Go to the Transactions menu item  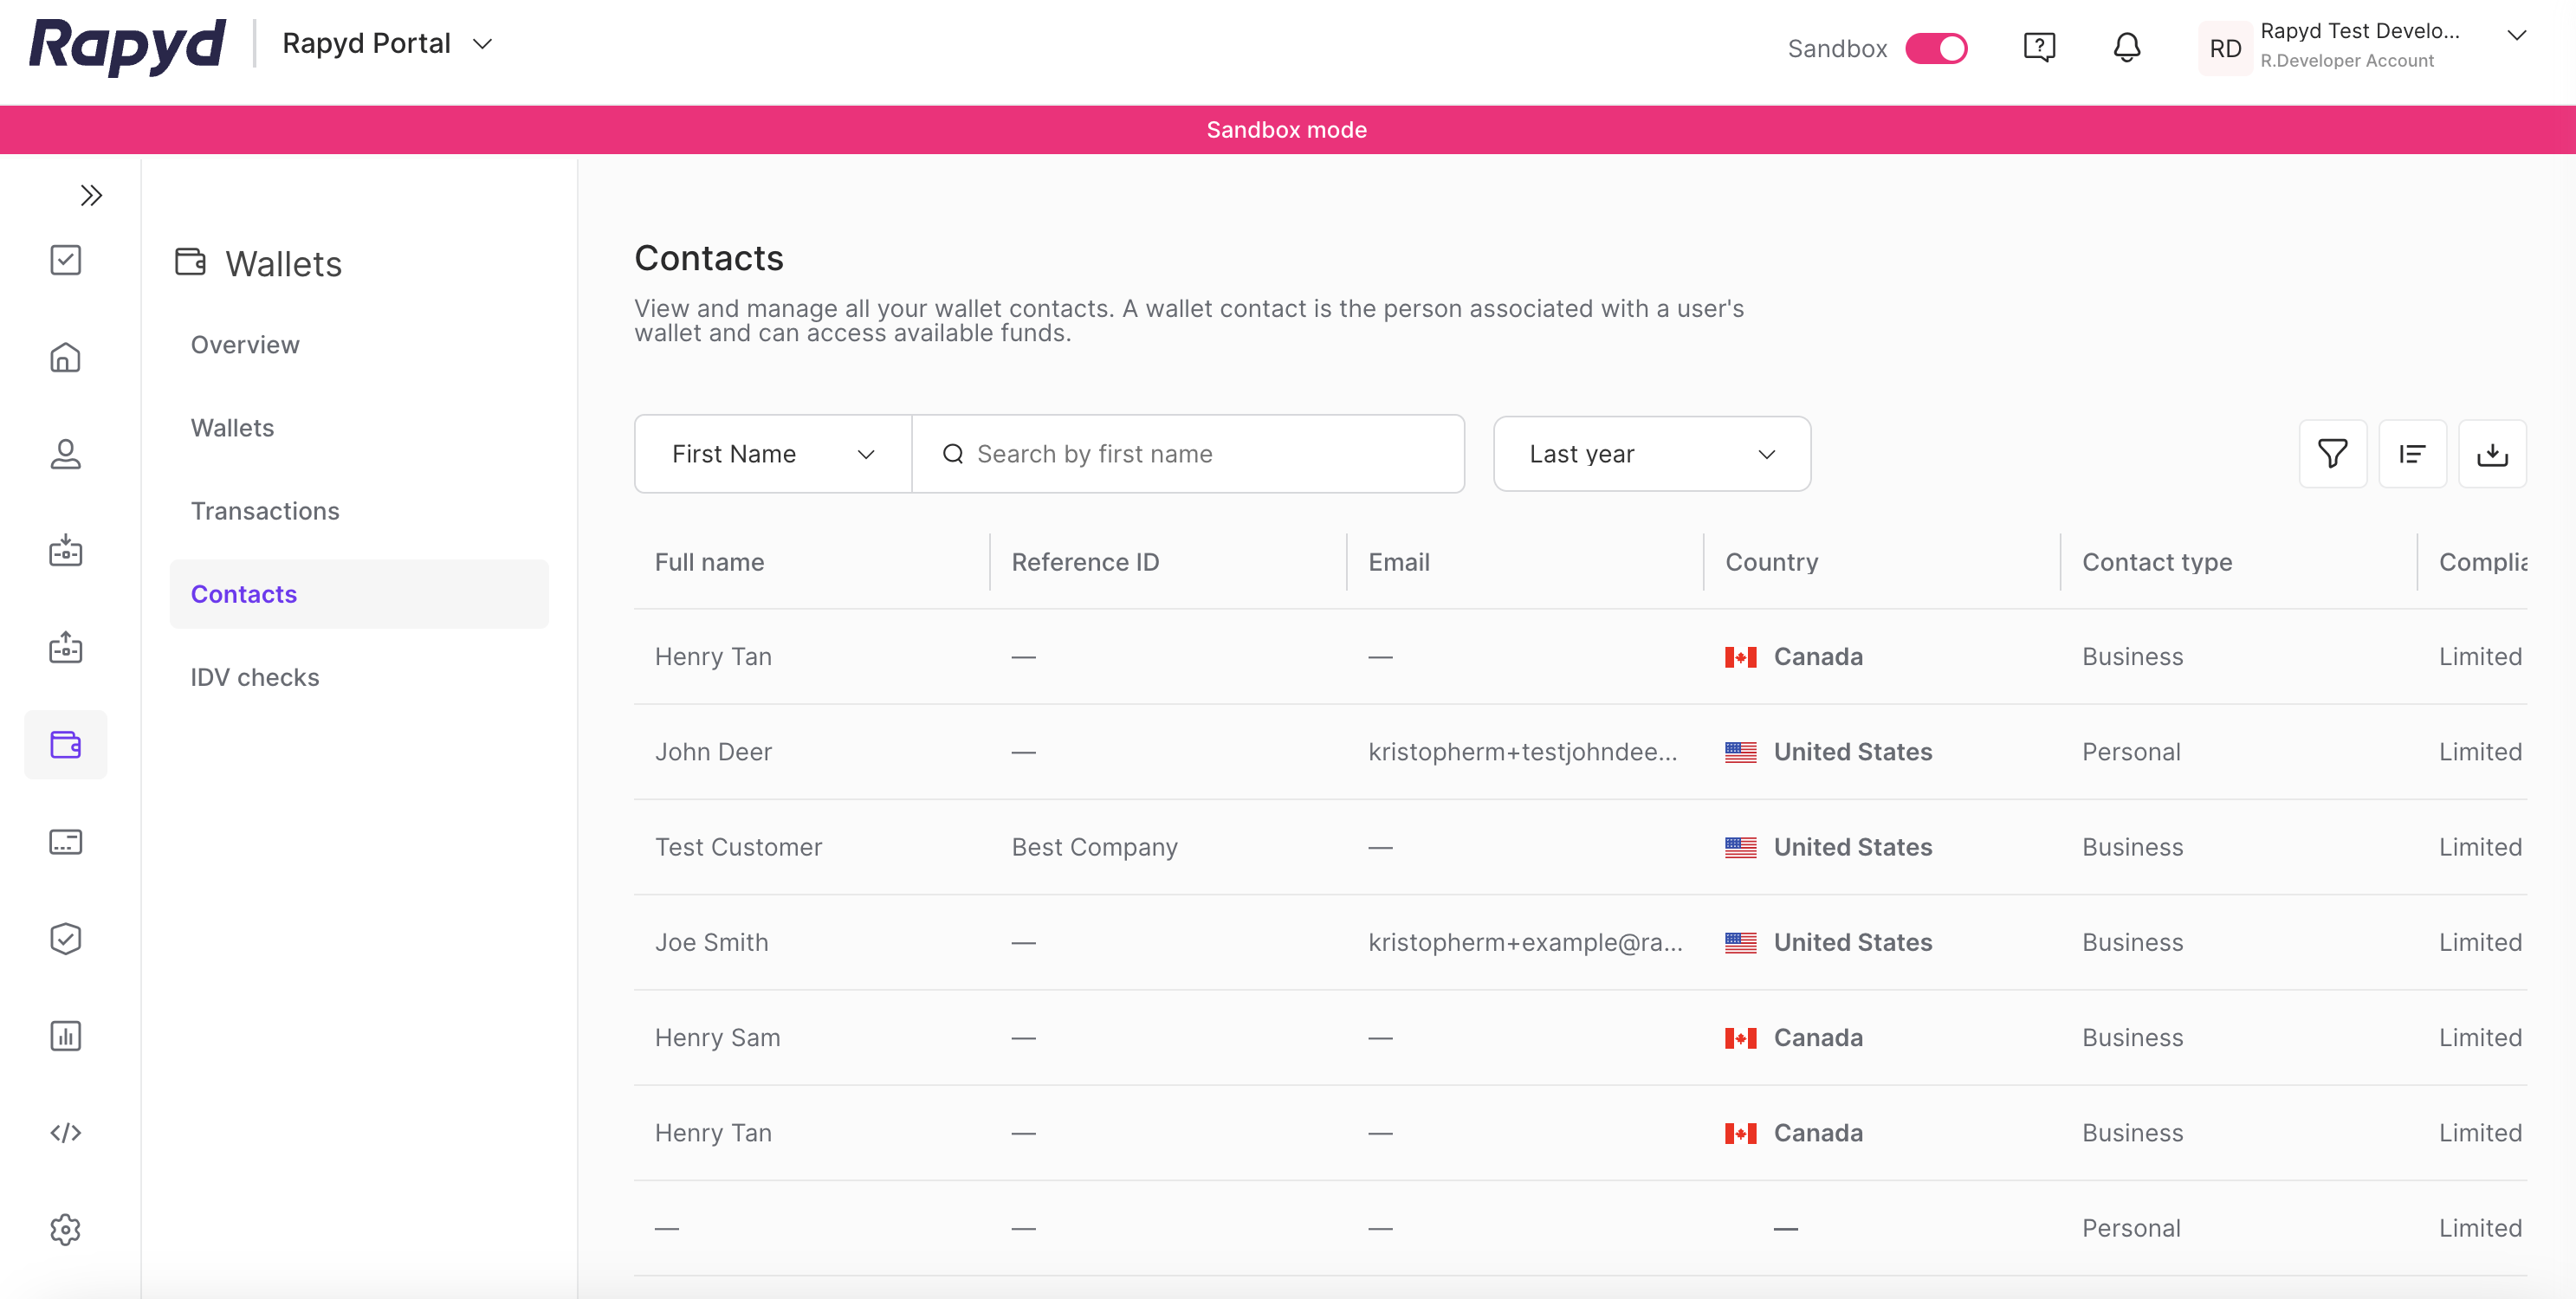[x=265, y=511]
